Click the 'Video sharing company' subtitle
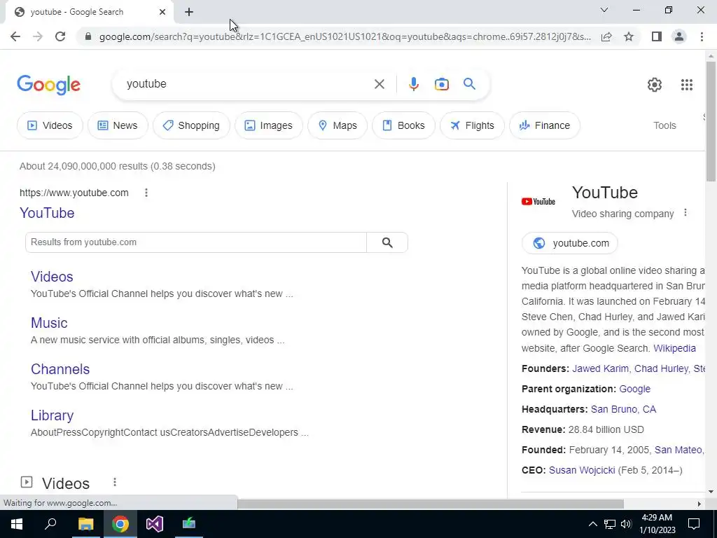 coord(622,214)
